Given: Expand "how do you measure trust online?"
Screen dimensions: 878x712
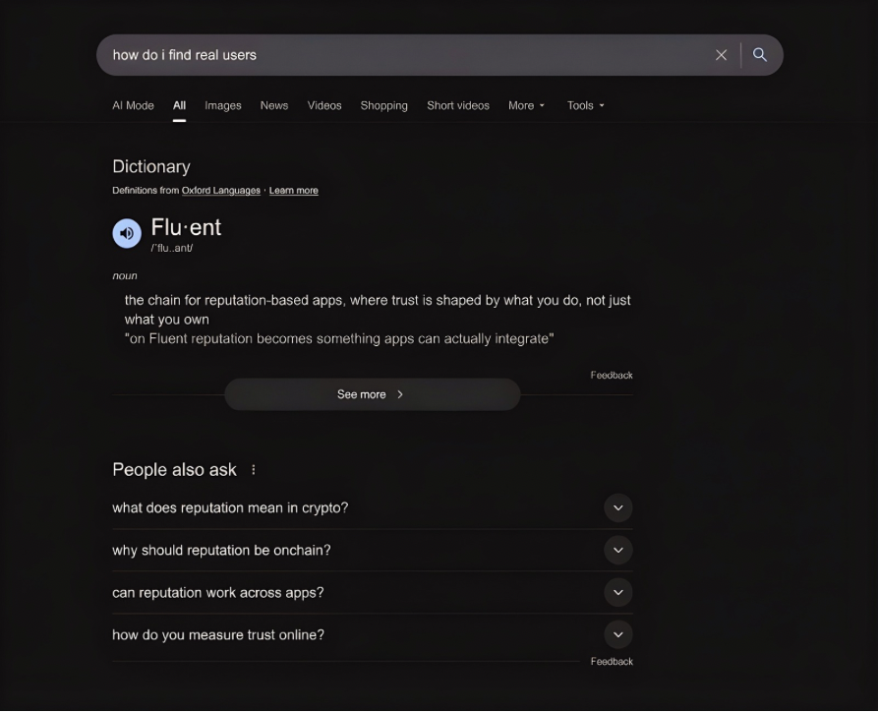Looking at the screenshot, I should point(373,634).
